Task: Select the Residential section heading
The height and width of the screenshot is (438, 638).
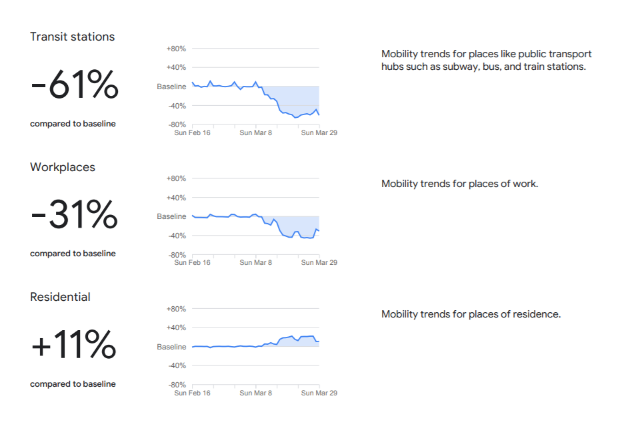Action: coord(60,297)
